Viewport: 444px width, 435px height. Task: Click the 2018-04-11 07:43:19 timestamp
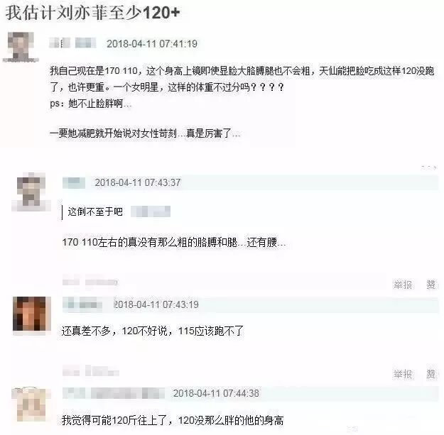tap(156, 304)
